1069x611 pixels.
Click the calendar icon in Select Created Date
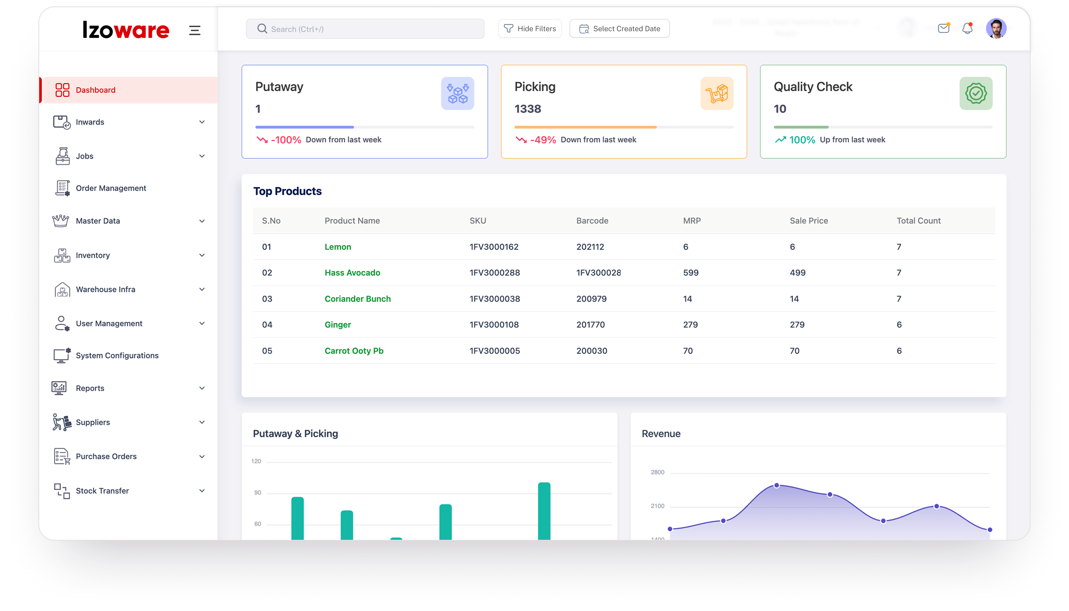tap(584, 28)
